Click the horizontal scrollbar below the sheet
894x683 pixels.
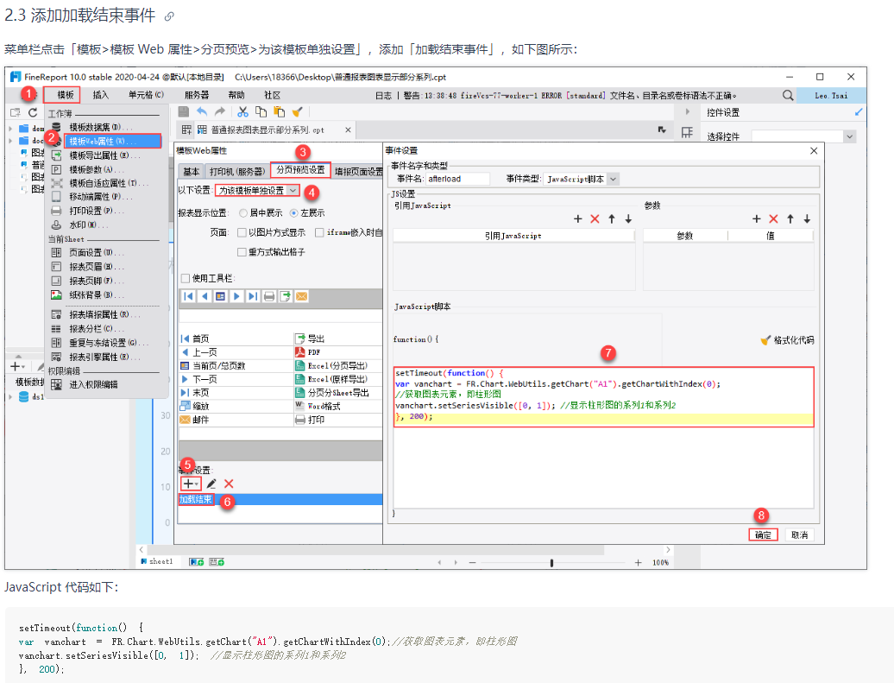[375, 550]
